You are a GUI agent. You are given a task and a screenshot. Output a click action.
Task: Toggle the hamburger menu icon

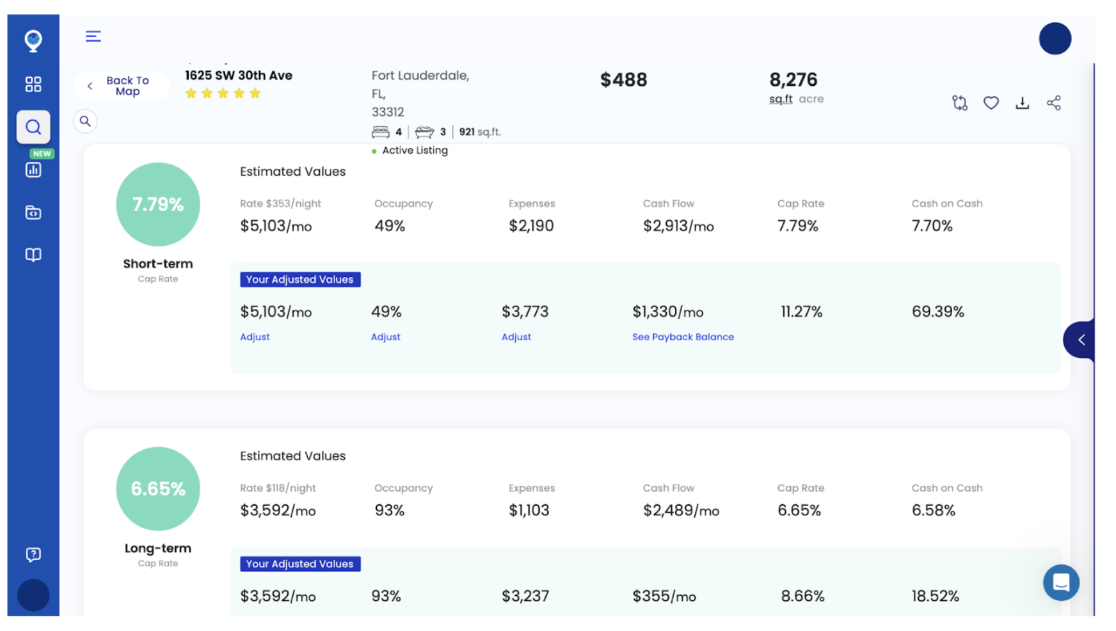tap(93, 36)
